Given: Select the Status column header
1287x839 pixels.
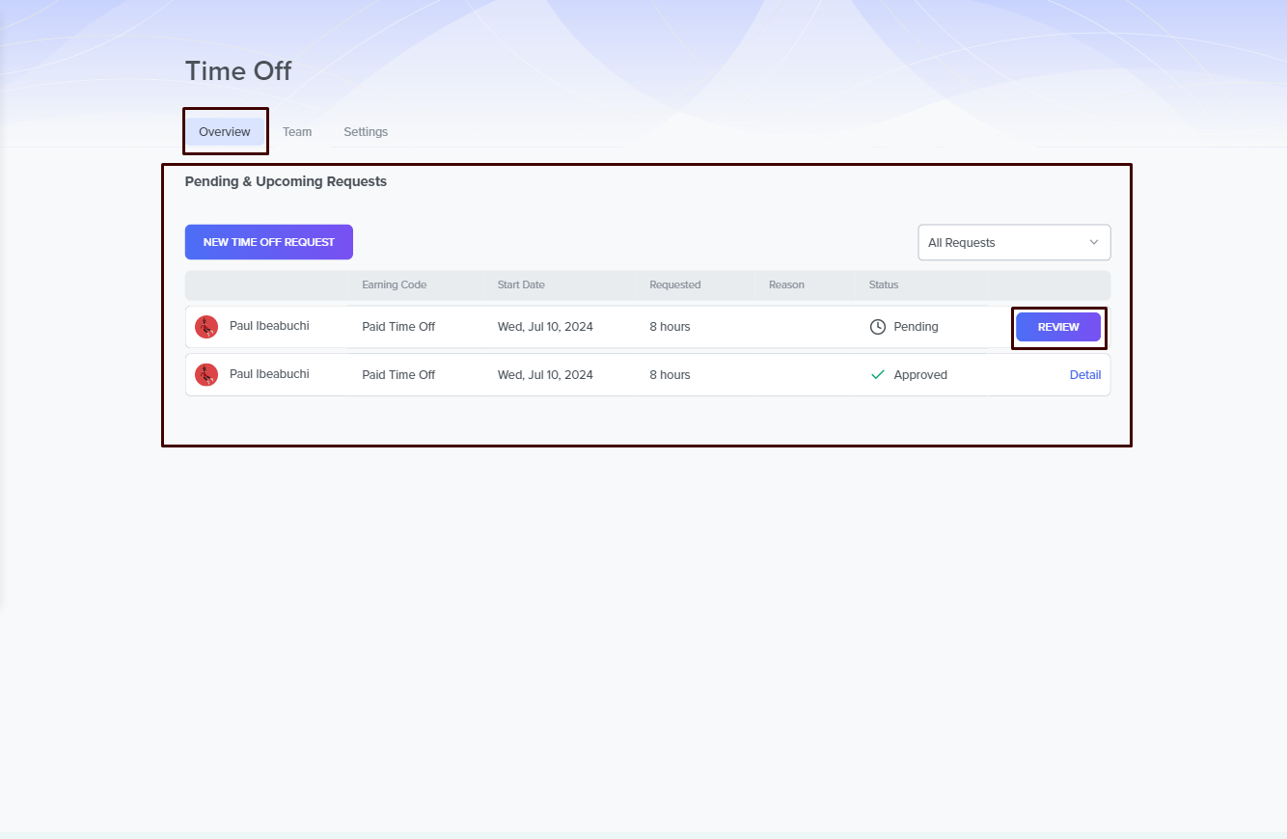Looking at the screenshot, I should pyautogui.click(x=883, y=285).
